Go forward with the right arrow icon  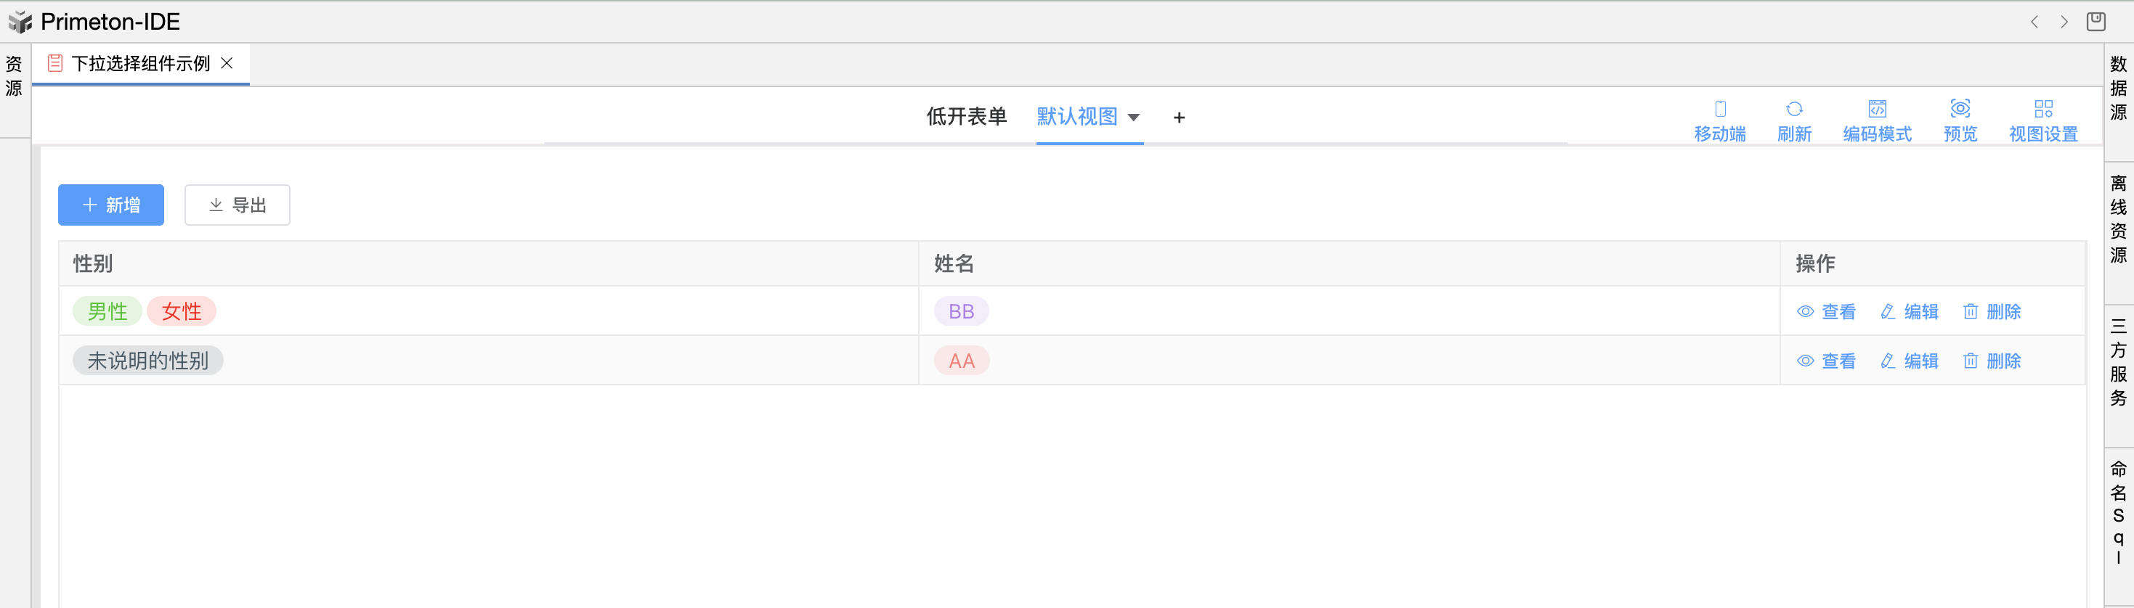coord(2064,22)
